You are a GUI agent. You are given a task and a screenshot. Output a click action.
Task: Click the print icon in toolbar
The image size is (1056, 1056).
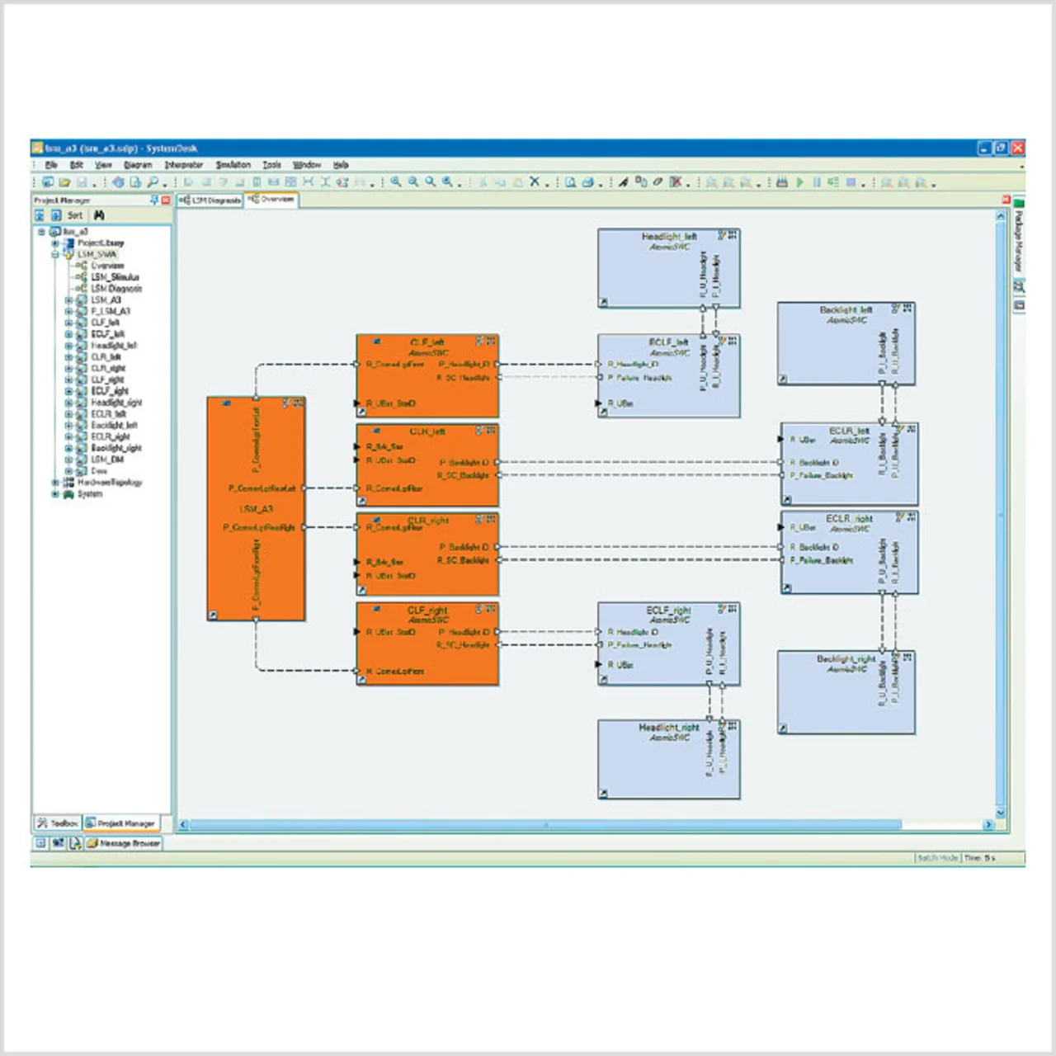[x=587, y=182]
